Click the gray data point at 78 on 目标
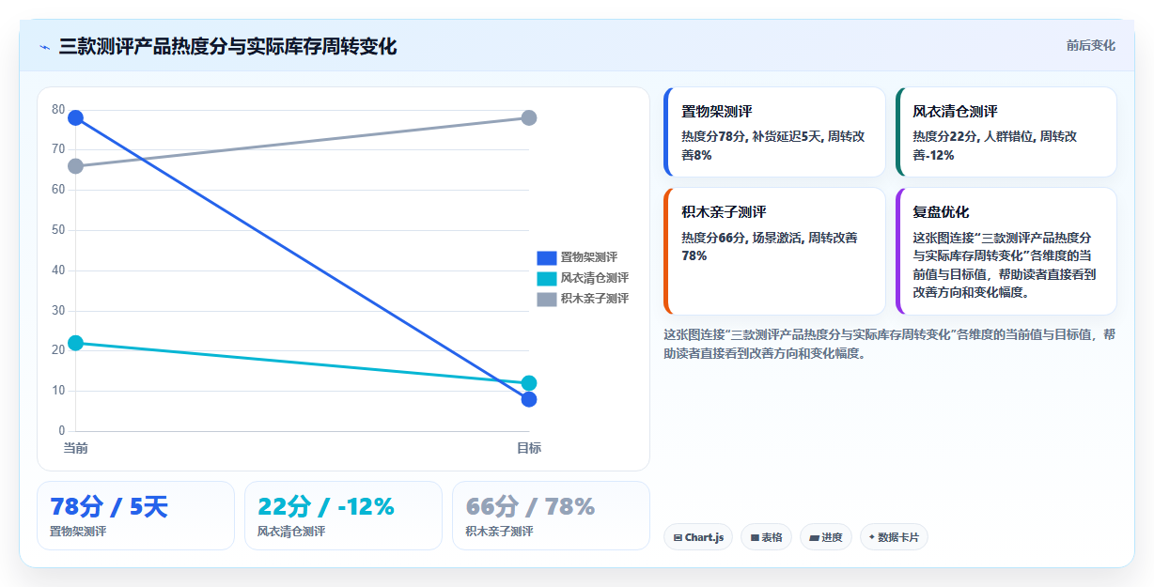1154x587 pixels. [529, 117]
